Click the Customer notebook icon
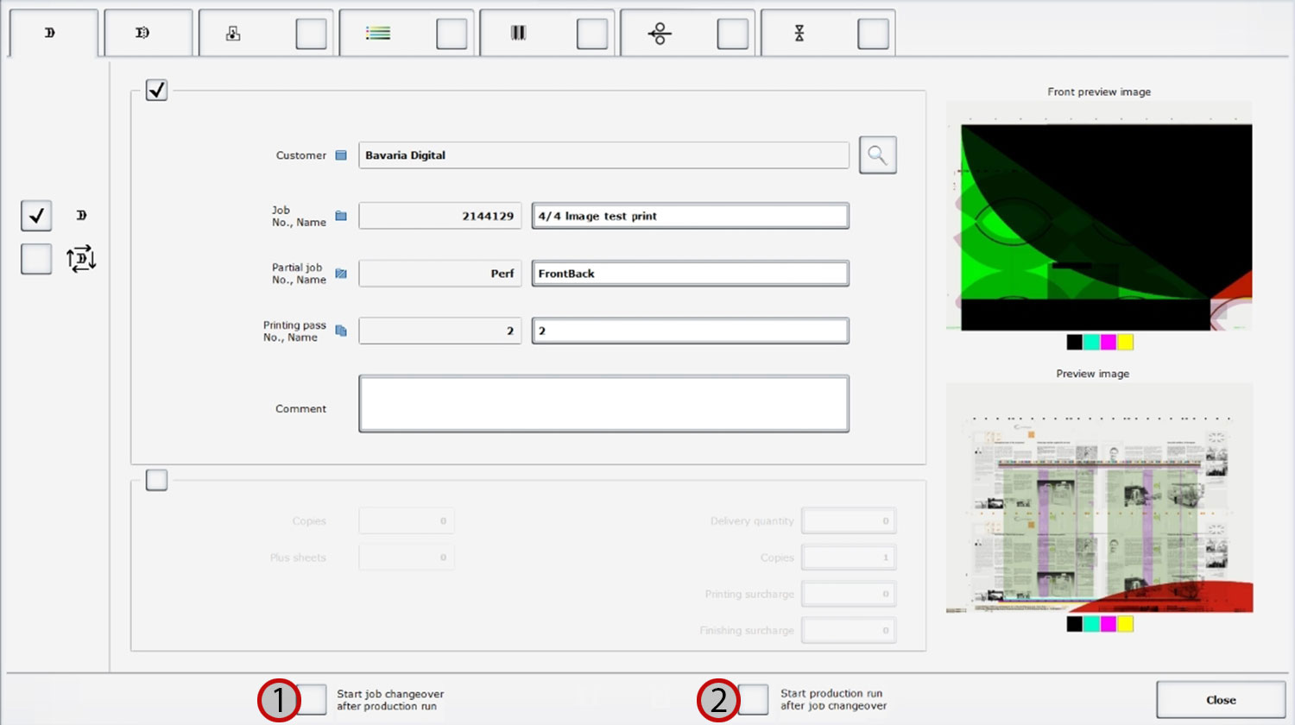The image size is (1295, 725). [340, 154]
